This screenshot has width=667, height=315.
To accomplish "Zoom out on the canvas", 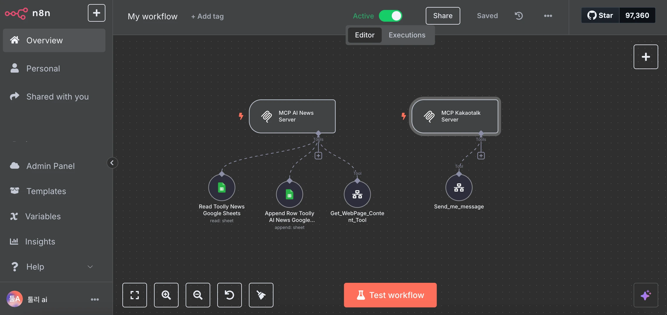I will tap(198, 295).
